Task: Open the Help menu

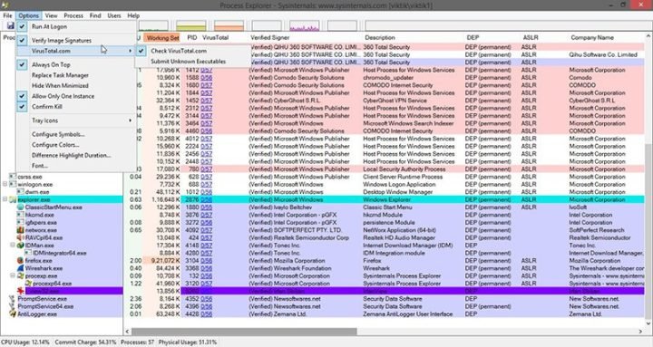Action: point(133,15)
